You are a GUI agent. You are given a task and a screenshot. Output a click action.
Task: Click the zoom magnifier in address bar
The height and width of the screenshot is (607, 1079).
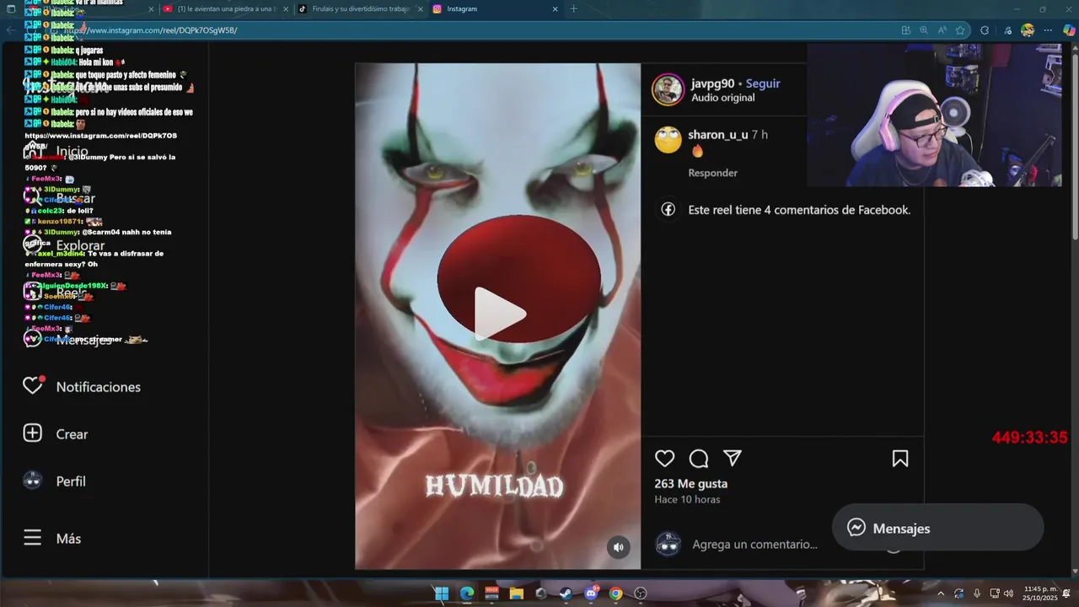[x=924, y=30]
